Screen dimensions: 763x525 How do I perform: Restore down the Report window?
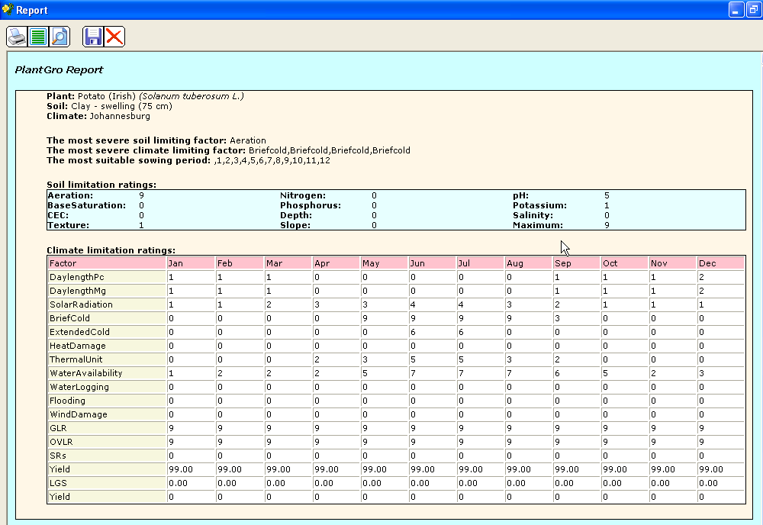point(753,10)
